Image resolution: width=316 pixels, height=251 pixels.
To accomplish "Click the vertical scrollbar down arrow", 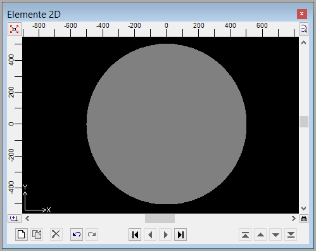I will point(304,209).
